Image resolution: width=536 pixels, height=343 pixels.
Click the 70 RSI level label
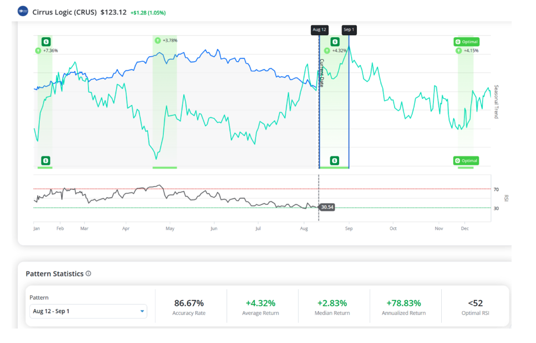[x=496, y=190]
